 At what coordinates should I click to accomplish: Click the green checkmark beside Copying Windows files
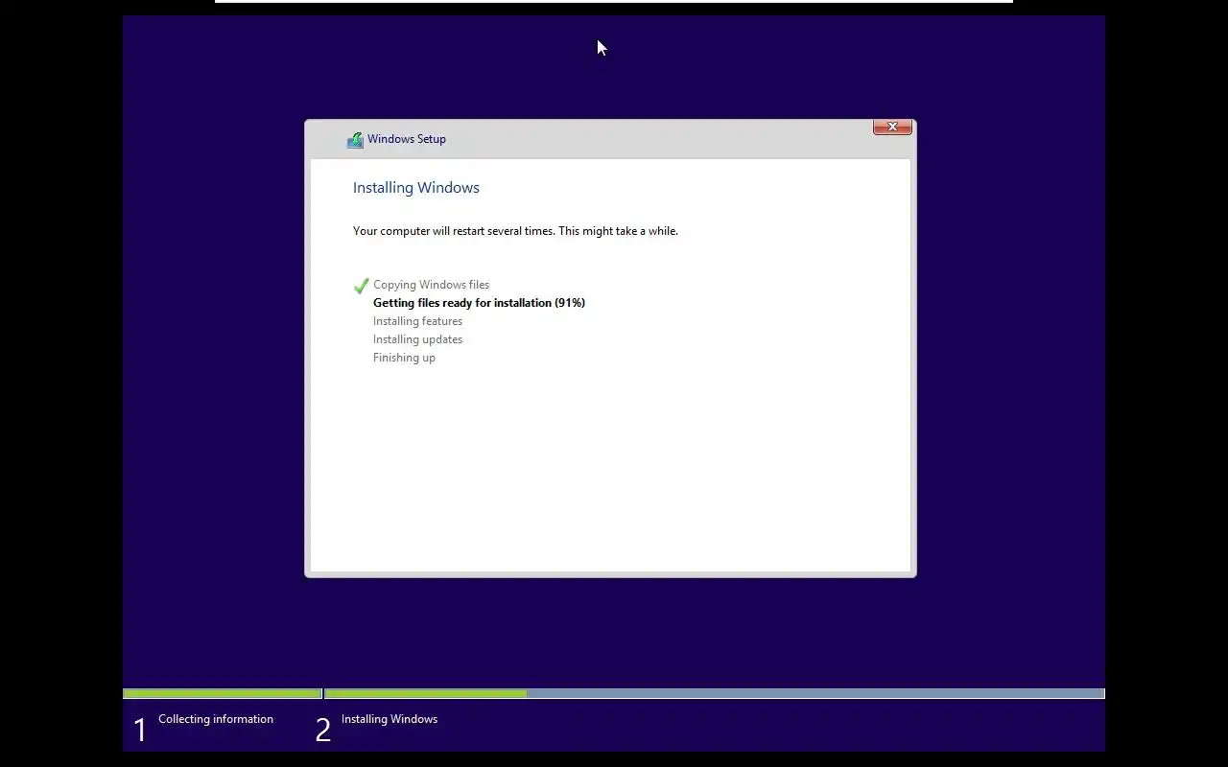[362, 286]
